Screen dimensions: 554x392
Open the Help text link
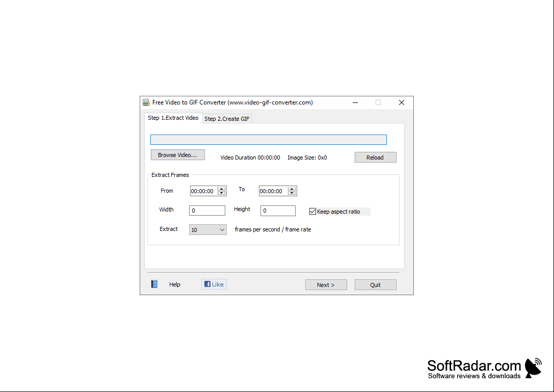(174, 284)
